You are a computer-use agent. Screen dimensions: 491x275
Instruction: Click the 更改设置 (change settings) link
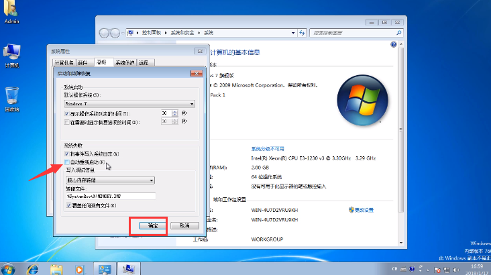(364, 210)
